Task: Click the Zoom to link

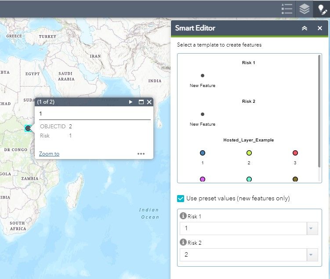Action: [49, 154]
